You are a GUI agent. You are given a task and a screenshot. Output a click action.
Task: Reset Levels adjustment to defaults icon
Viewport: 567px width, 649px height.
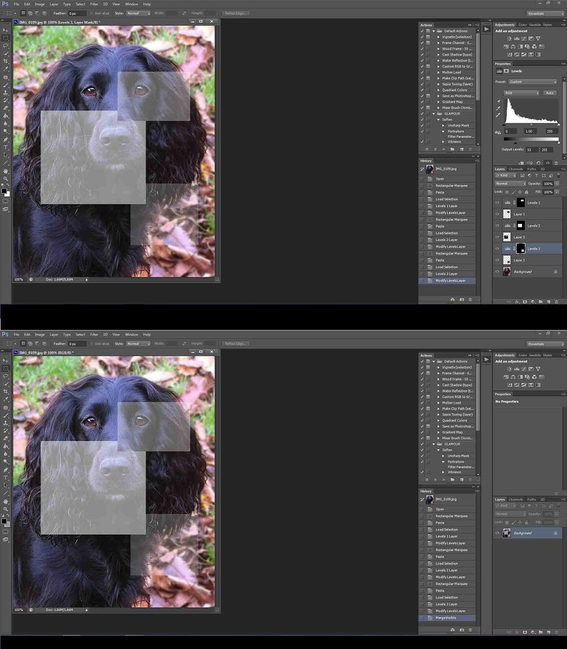click(539, 163)
